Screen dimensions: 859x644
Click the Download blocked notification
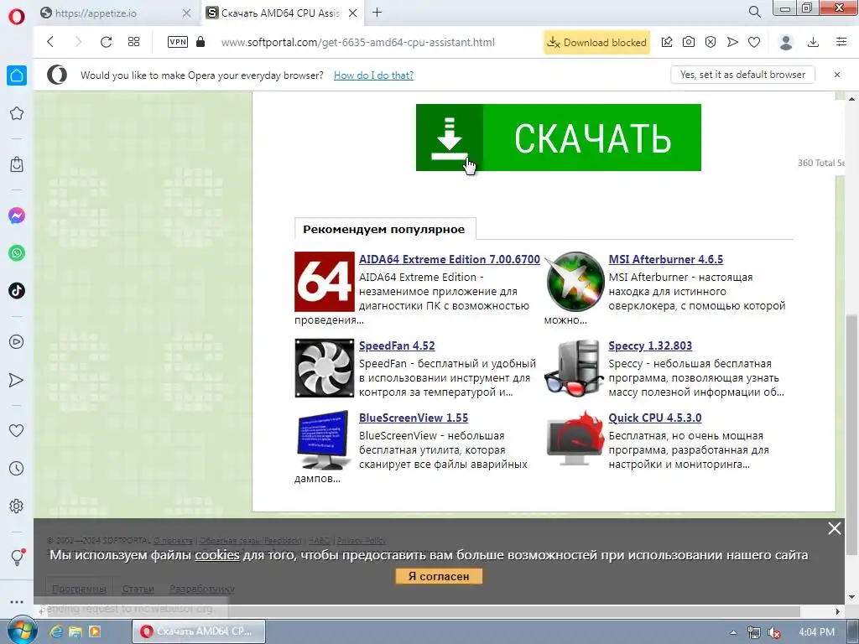point(596,42)
